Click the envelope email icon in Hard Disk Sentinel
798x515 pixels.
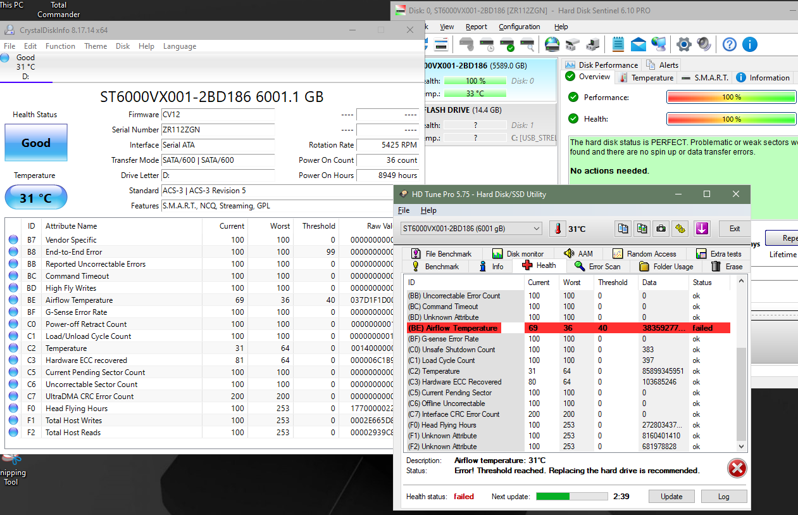click(x=639, y=44)
